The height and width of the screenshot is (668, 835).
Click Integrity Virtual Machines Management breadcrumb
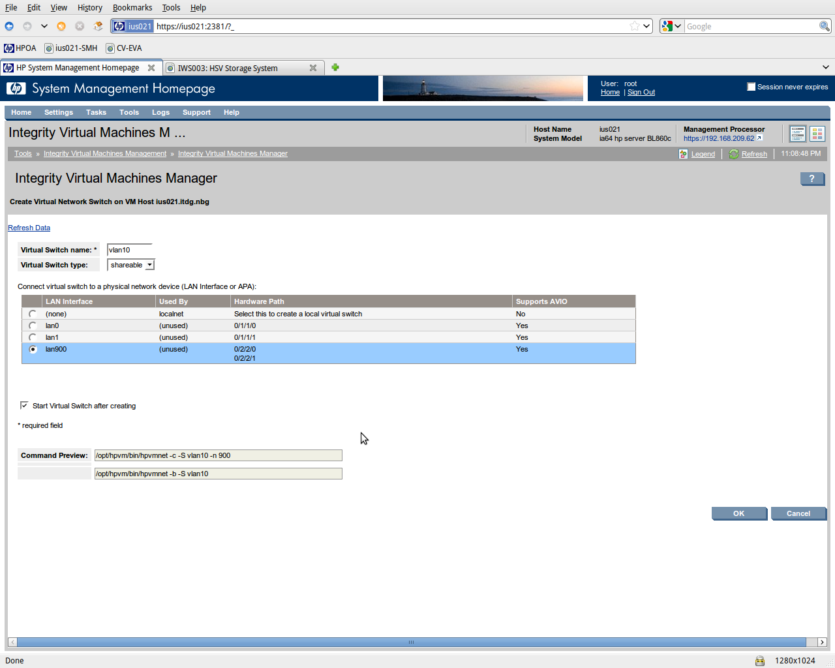tap(105, 154)
